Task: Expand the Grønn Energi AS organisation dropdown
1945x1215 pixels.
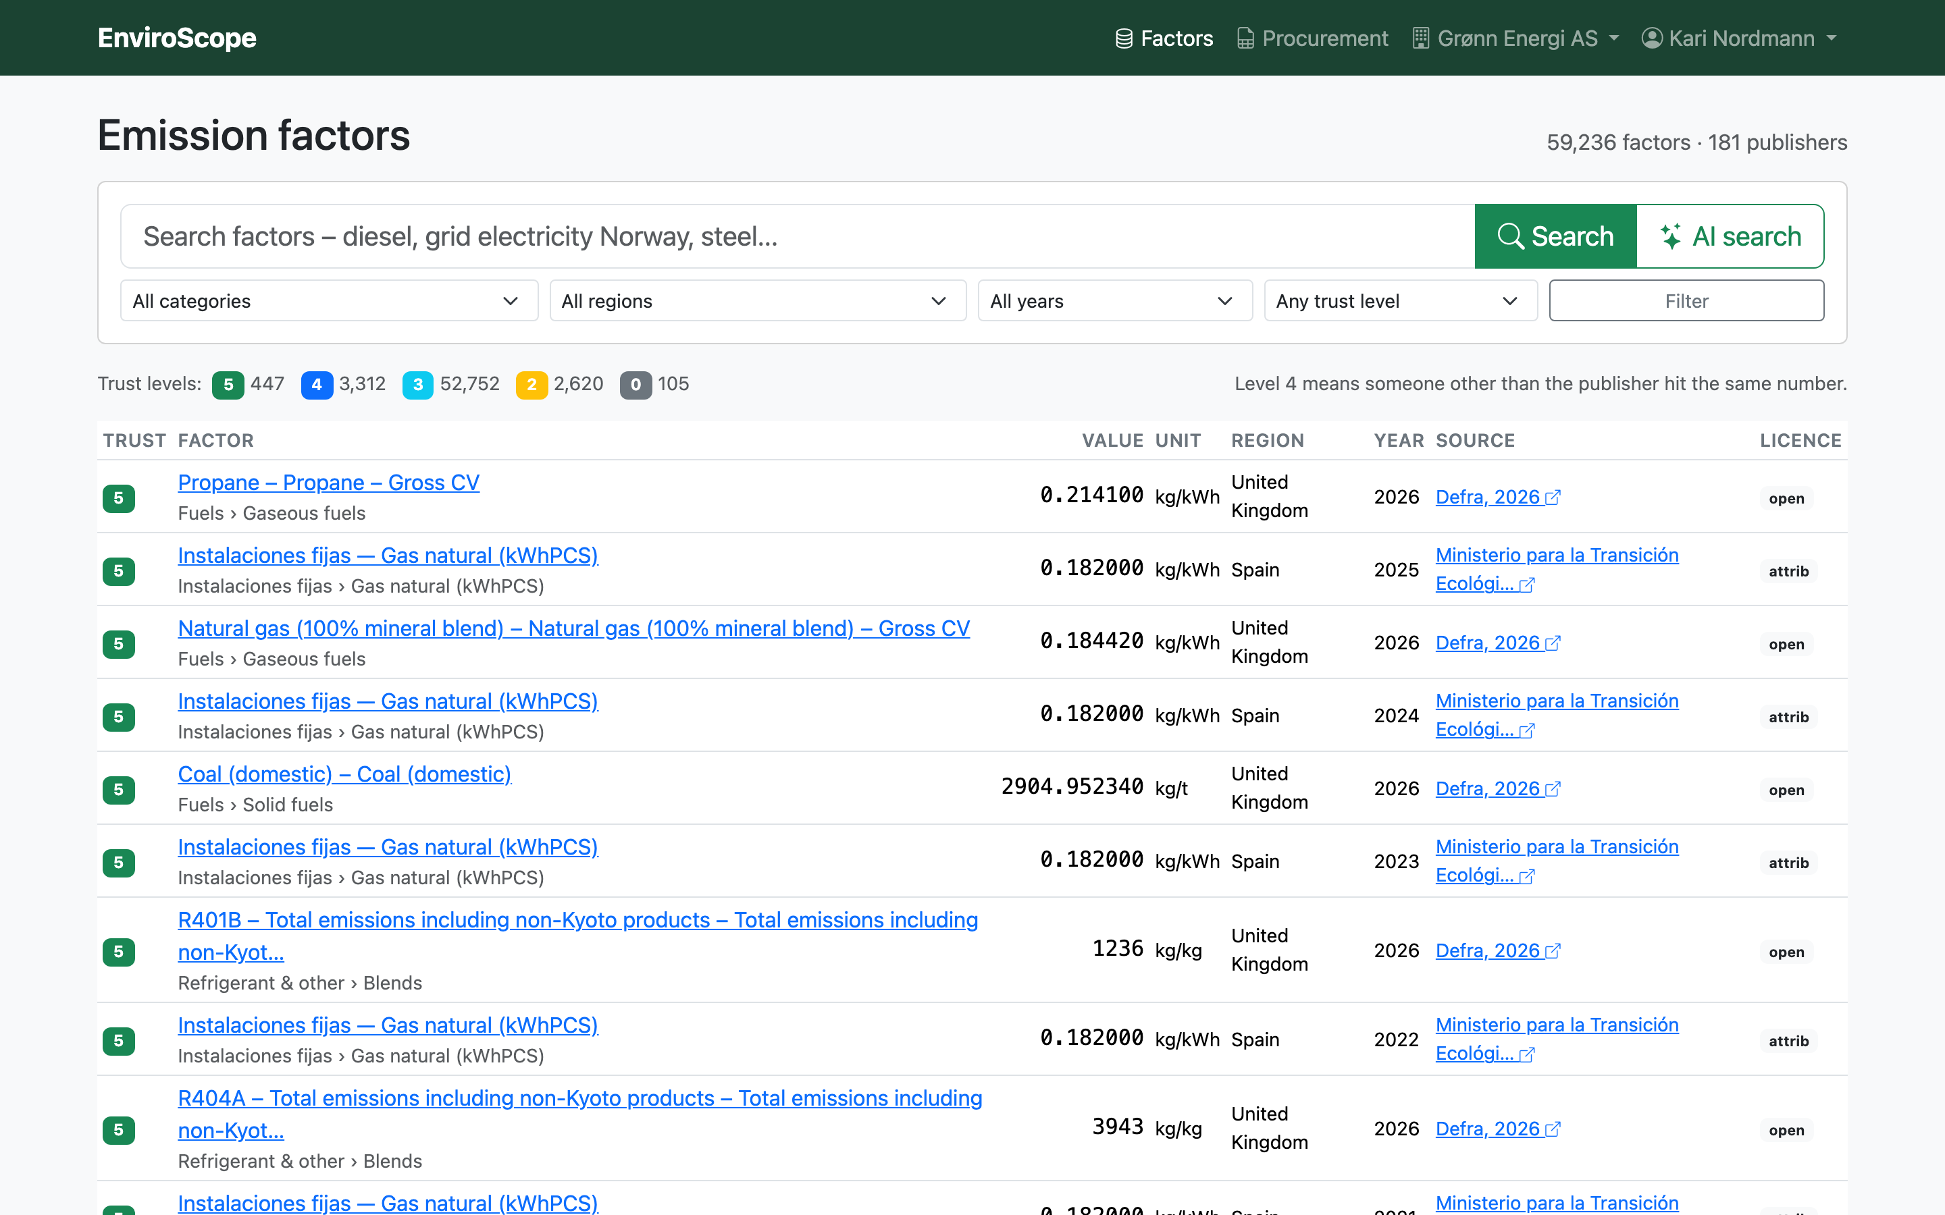Action: [1515, 38]
